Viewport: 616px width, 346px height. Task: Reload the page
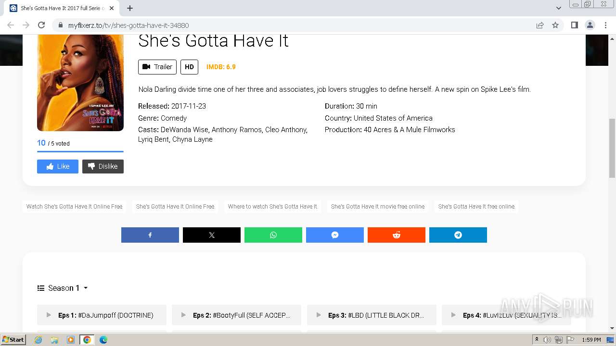pyautogui.click(x=41, y=25)
